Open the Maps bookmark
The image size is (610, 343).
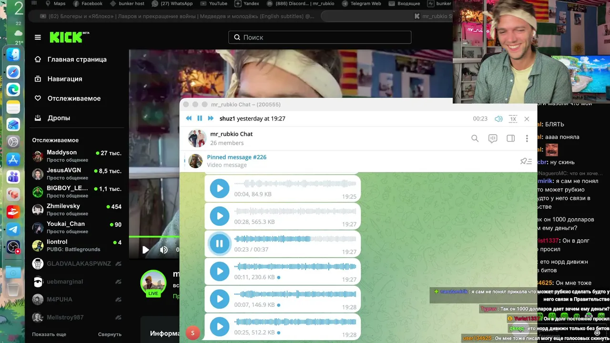55,4
